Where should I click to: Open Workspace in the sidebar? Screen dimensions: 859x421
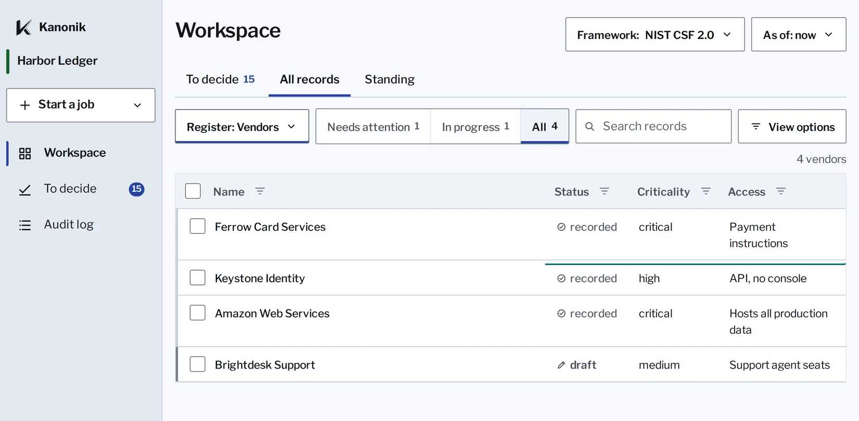coord(81,153)
